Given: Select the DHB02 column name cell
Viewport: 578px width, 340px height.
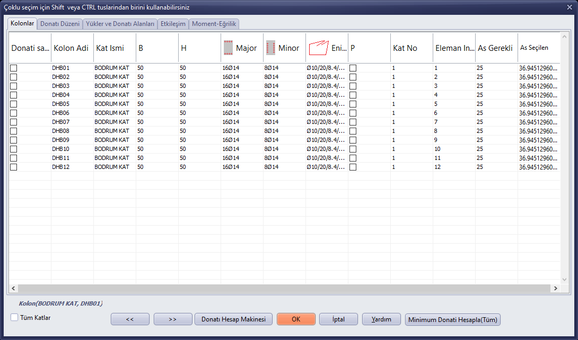Looking at the screenshot, I should pos(72,77).
